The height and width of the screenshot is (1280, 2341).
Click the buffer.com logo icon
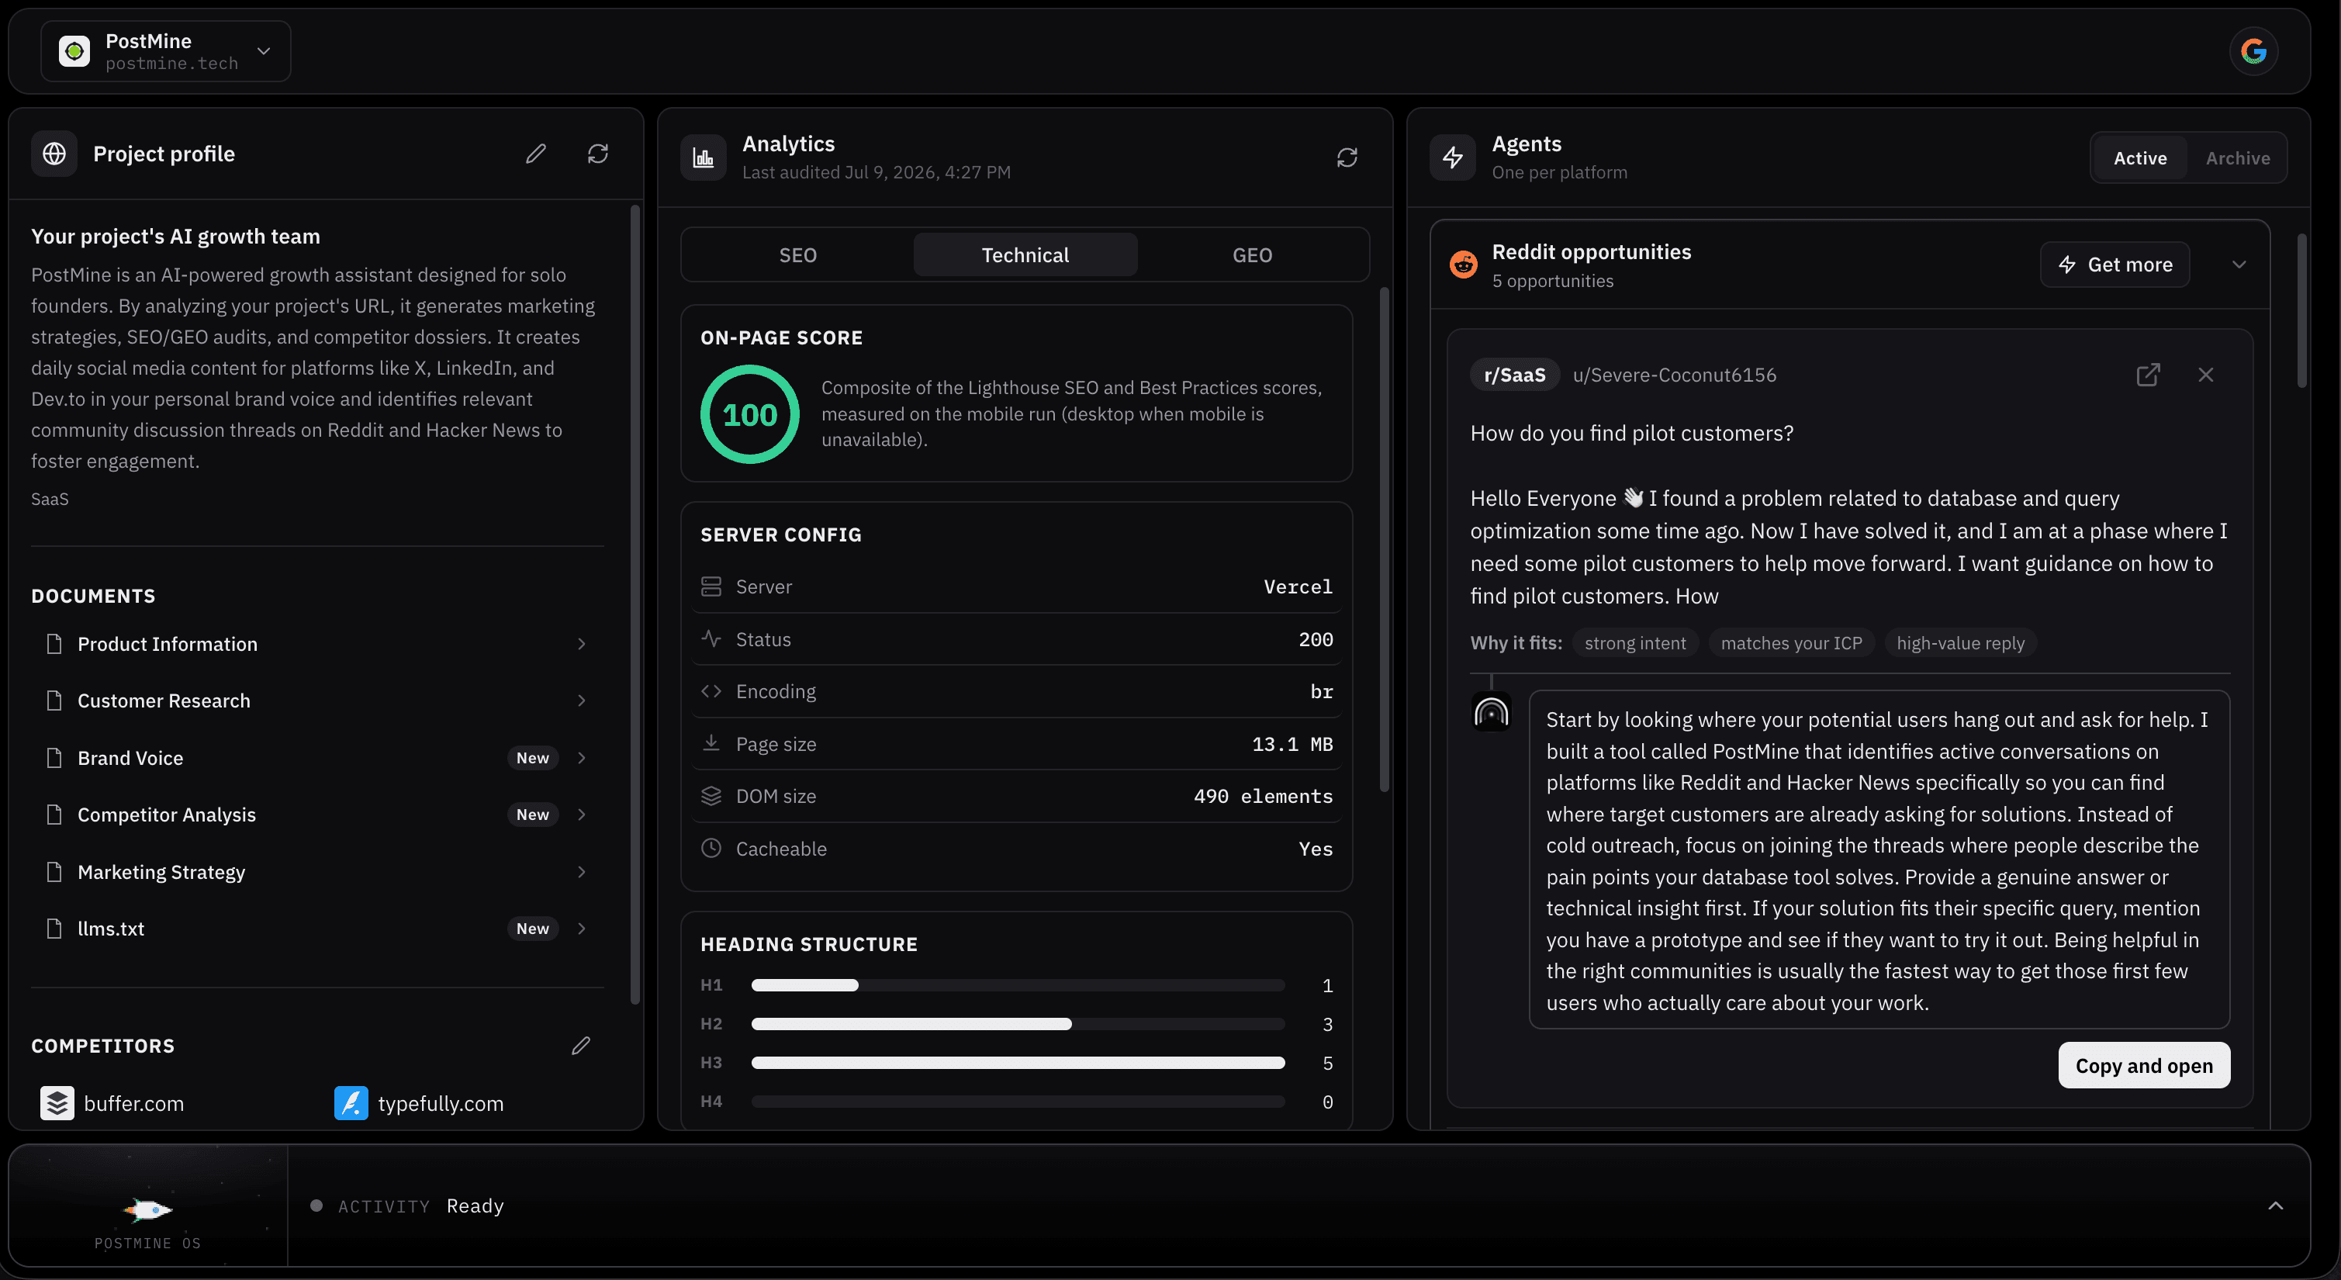coord(57,1102)
